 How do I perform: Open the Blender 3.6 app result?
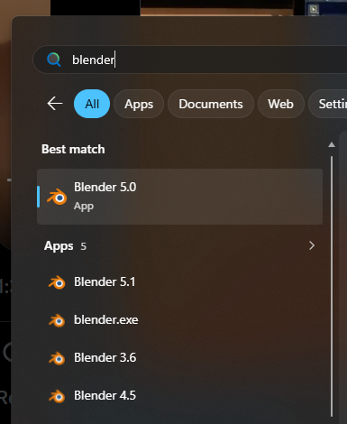tap(179, 357)
